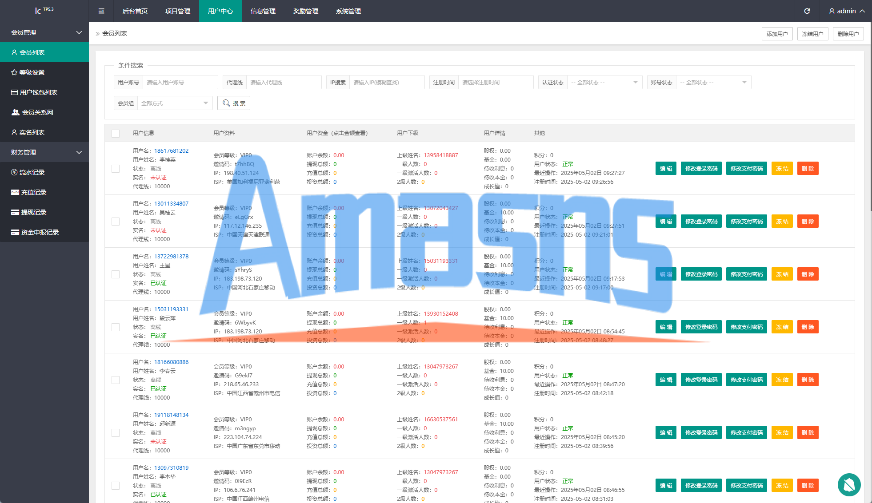This screenshot has width=872, height=503.
Task: Click the 用户账号 input field
Action: tap(180, 83)
